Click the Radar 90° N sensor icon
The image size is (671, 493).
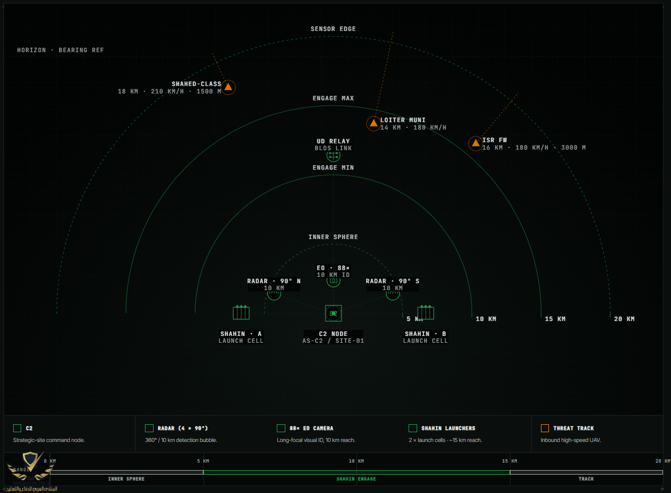(274, 295)
